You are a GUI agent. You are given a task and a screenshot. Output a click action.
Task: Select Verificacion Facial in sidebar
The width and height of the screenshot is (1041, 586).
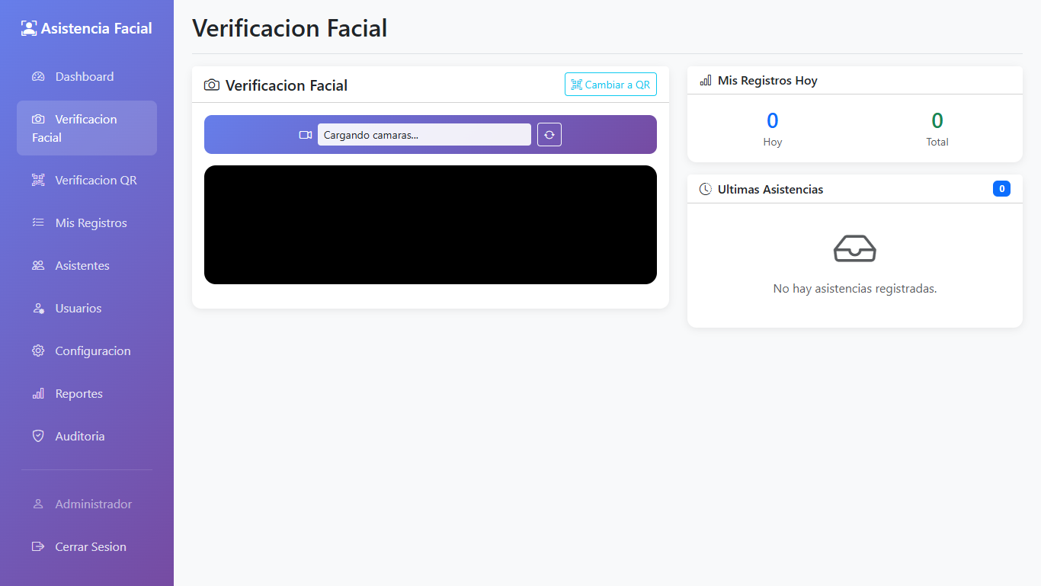tap(86, 128)
